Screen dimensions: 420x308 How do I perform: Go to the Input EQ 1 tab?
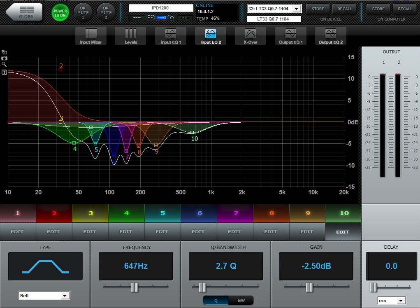point(171,36)
